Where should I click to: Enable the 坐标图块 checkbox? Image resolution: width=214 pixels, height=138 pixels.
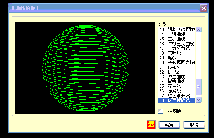[x=160, y=111]
